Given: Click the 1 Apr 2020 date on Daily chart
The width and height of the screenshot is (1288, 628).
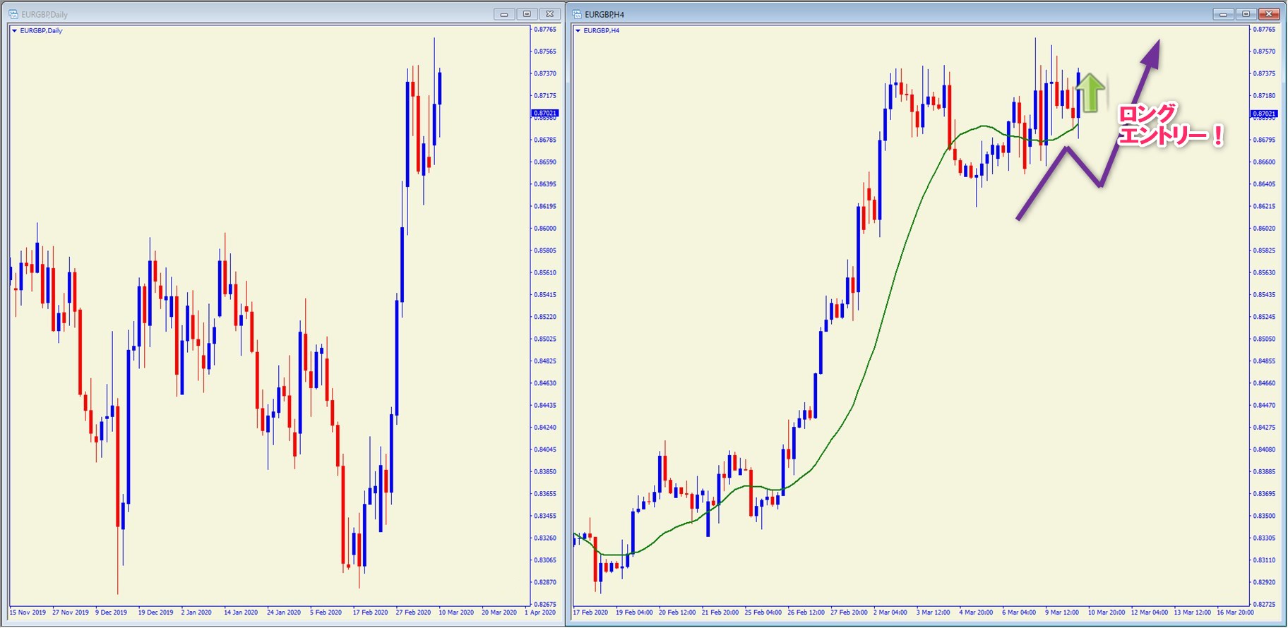Looking at the screenshot, I should (540, 612).
